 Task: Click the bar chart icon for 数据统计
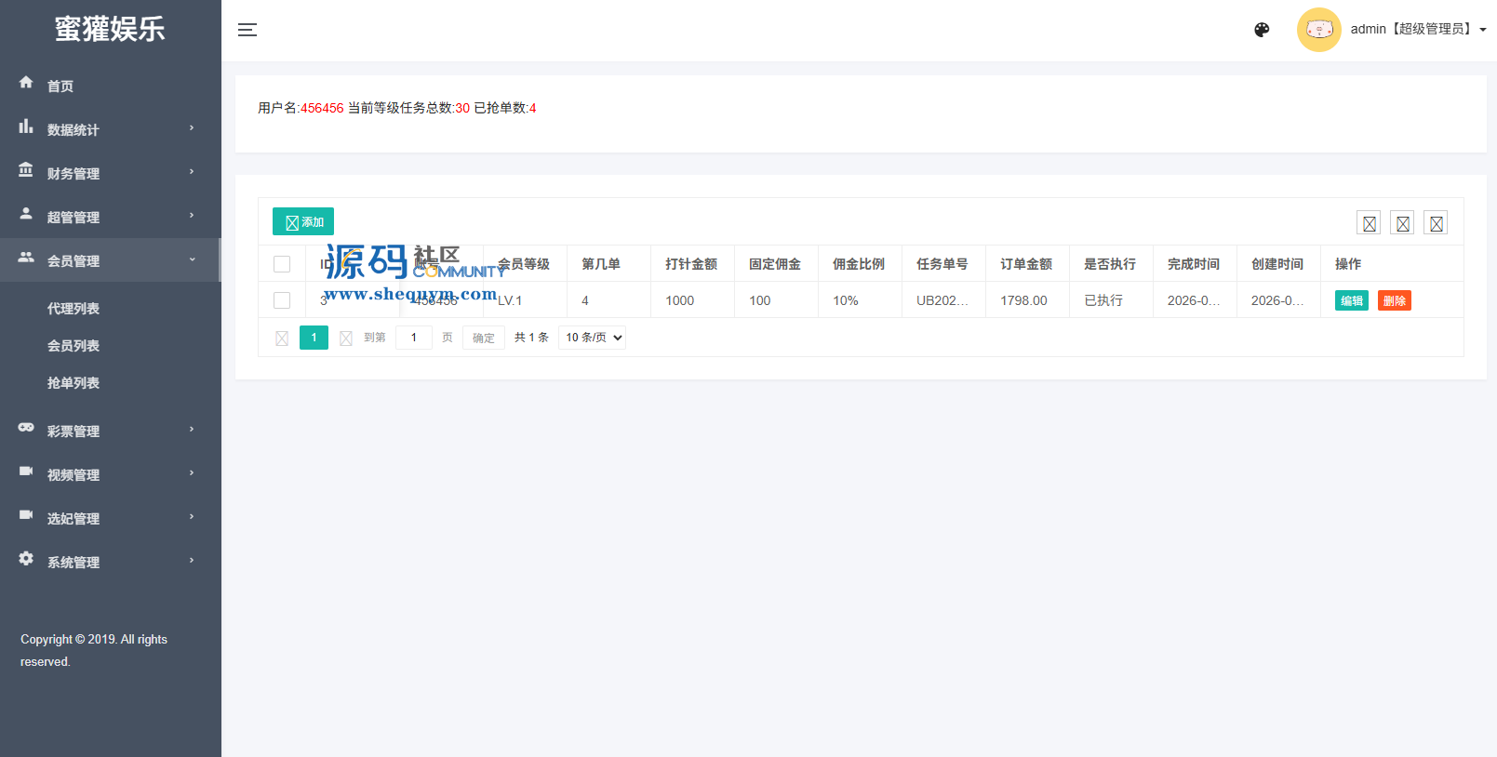pyautogui.click(x=26, y=126)
